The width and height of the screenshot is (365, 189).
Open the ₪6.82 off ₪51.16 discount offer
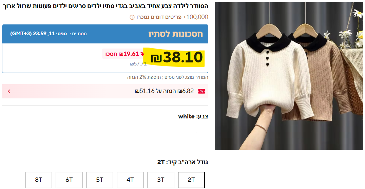tap(164, 91)
